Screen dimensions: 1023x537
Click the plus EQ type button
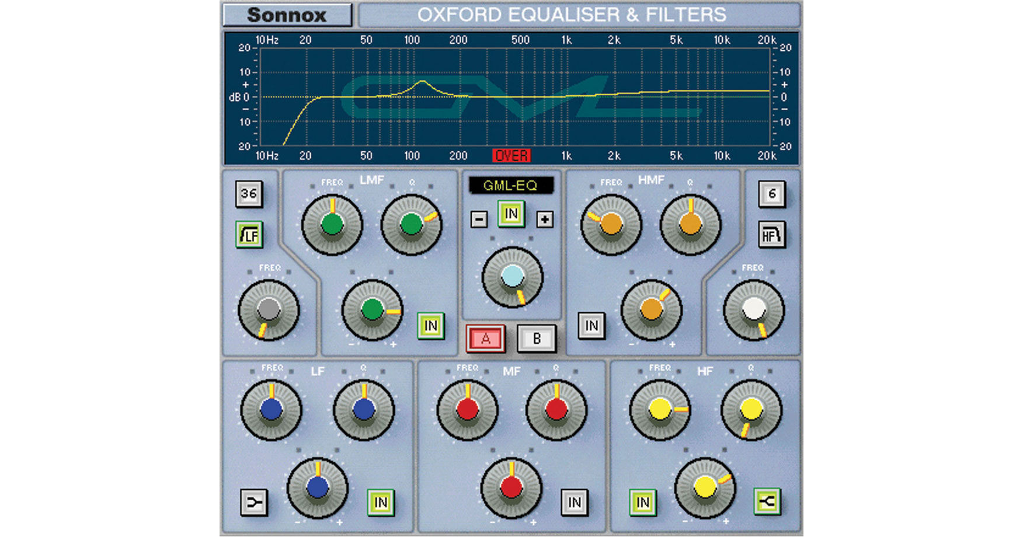pos(545,219)
